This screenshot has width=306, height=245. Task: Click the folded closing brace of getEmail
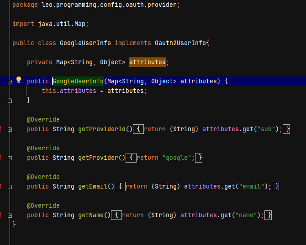point(275,187)
